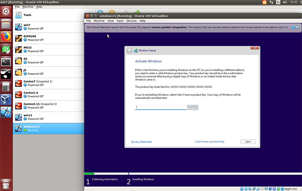Select the win7 VM in the list

point(48,27)
